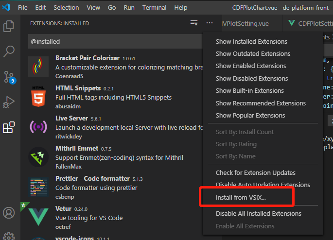Click the Bracket Pair Colorizer icon
This screenshot has width=333, height=240.
click(x=38, y=67)
